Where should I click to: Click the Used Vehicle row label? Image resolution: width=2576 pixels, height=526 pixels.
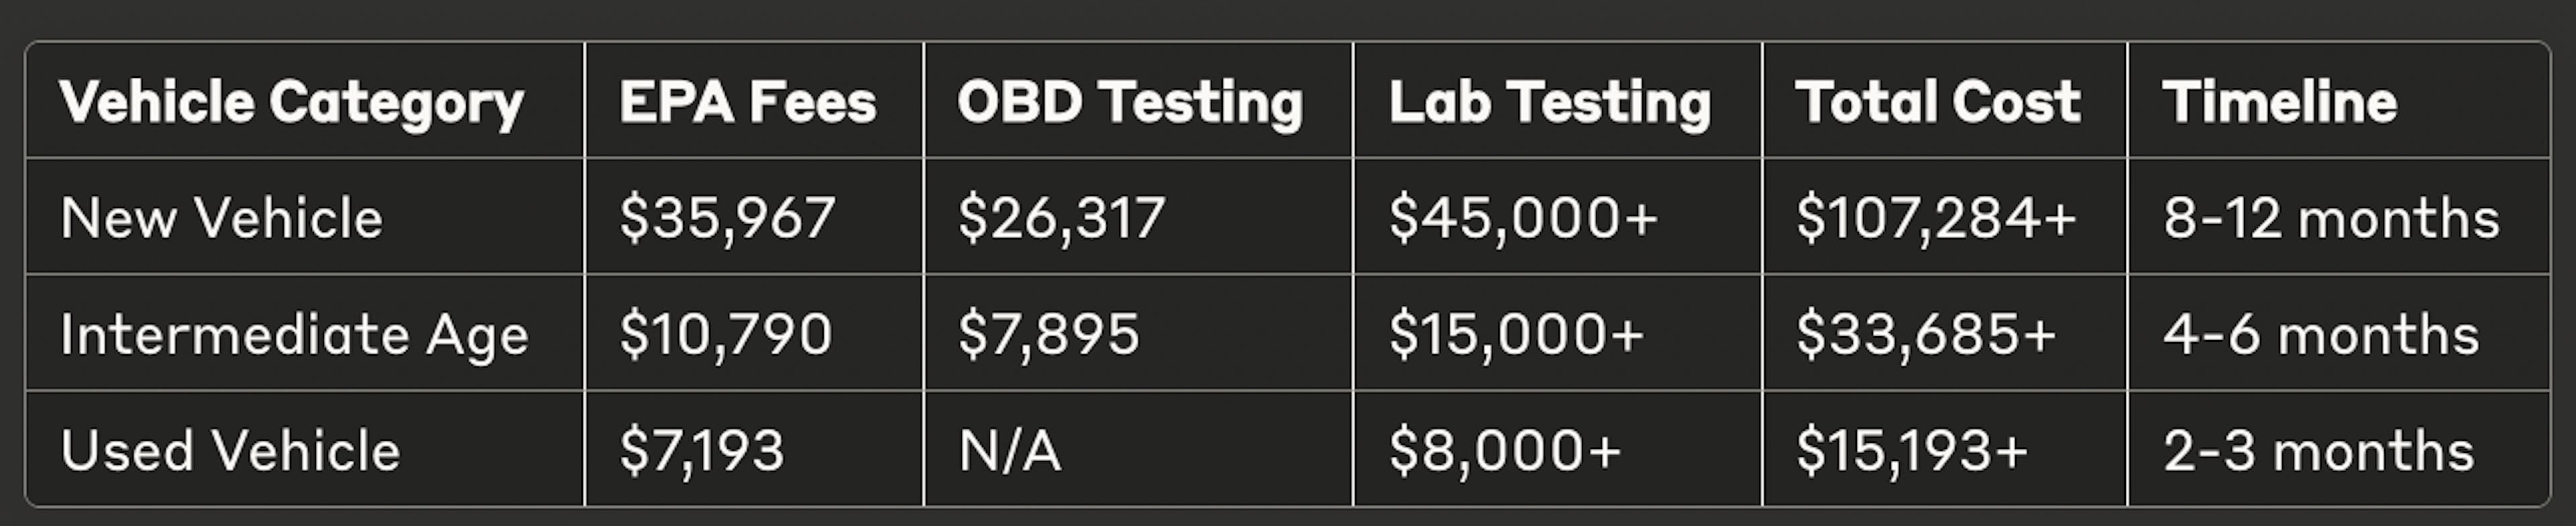tap(230, 451)
